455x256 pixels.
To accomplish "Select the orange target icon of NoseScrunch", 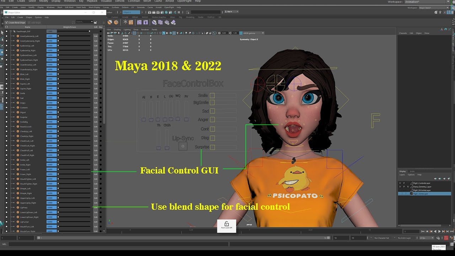I will (x=18, y=127).
